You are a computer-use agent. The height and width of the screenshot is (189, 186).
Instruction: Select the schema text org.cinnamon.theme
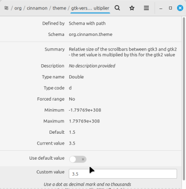(90, 34)
